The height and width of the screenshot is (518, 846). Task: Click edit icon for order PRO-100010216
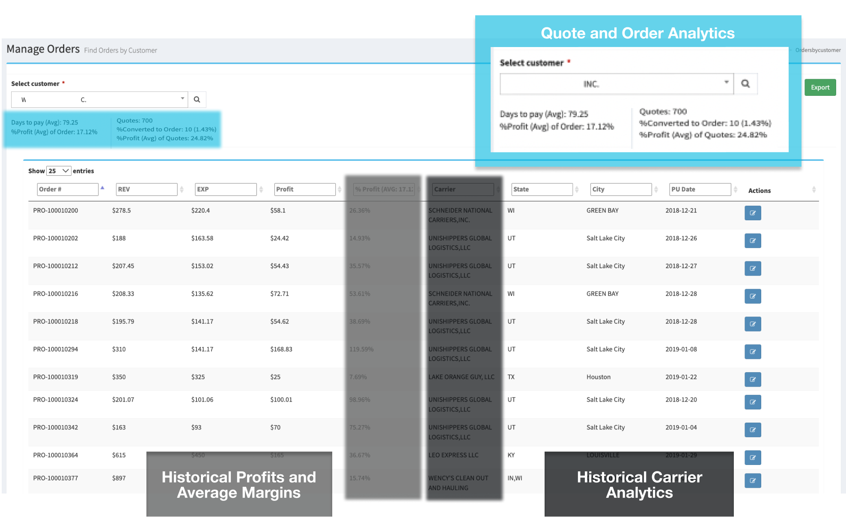(752, 296)
